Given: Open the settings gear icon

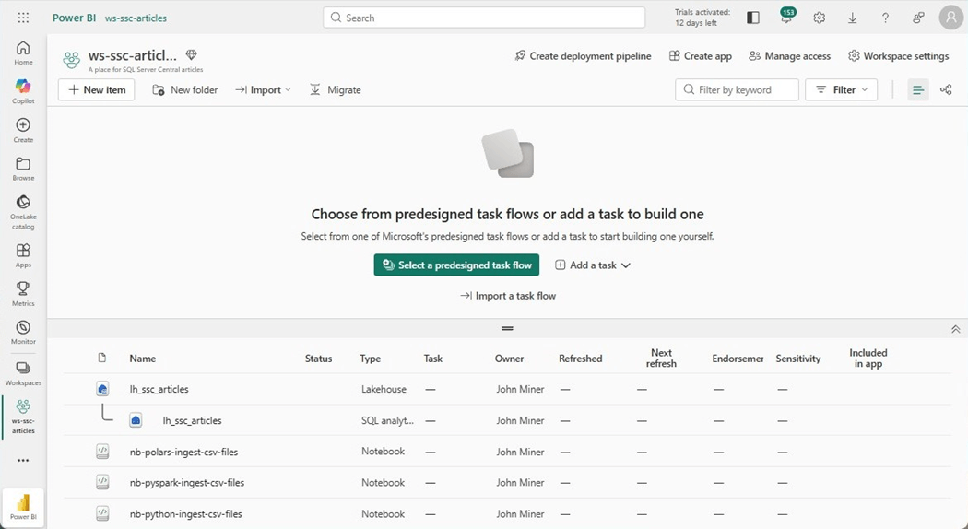Looking at the screenshot, I should [x=819, y=18].
